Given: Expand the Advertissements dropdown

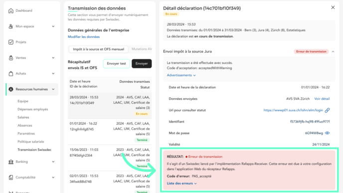Looking at the screenshot, I should (x=181, y=75).
